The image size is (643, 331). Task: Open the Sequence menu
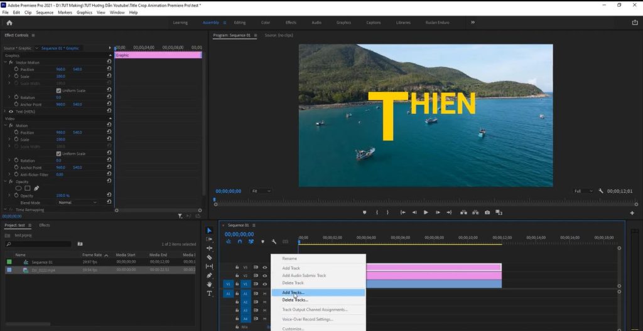pos(45,13)
